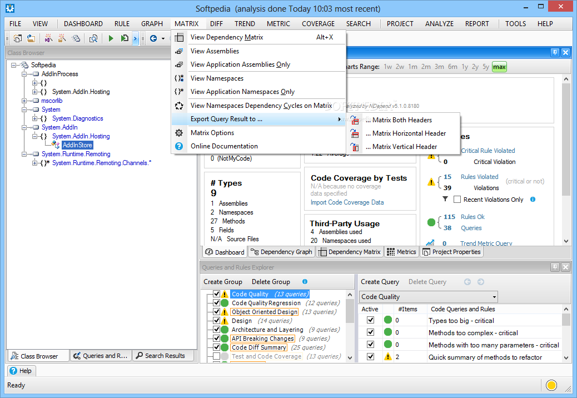The height and width of the screenshot is (398, 577).
Task: Select View Namespaces menu entry
Action: click(x=217, y=78)
